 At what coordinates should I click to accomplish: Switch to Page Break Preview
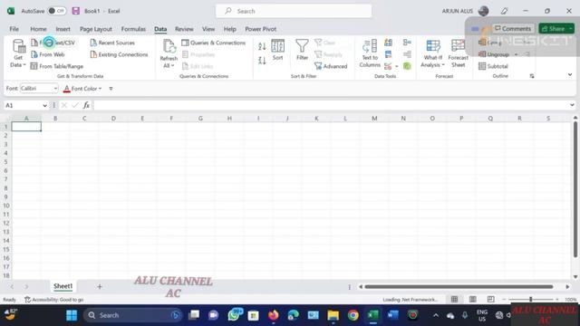click(x=490, y=299)
